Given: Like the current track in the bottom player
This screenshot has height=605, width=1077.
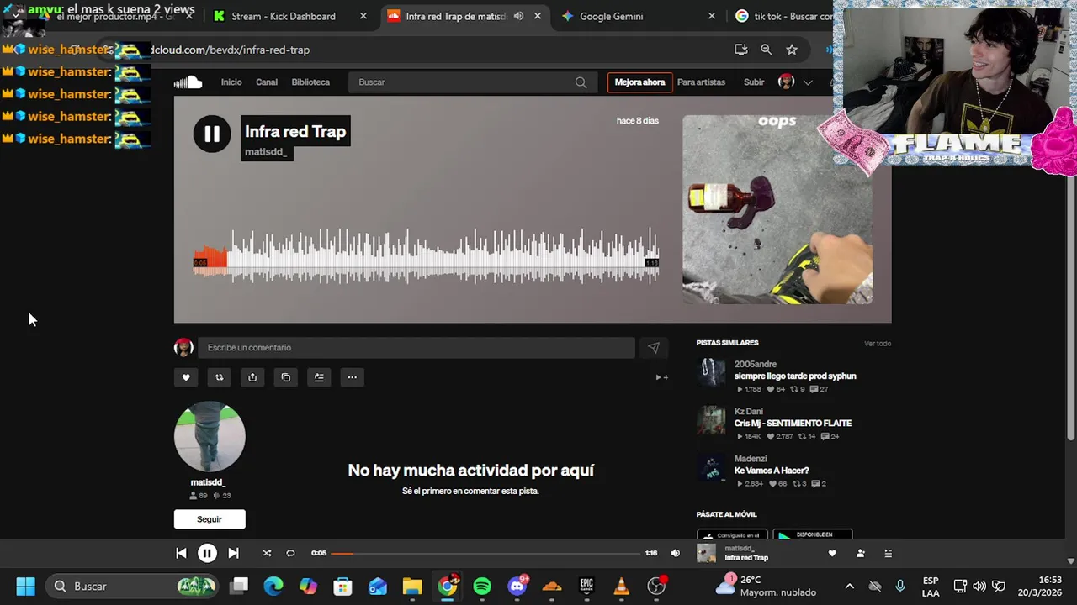Looking at the screenshot, I should tap(832, 553).
